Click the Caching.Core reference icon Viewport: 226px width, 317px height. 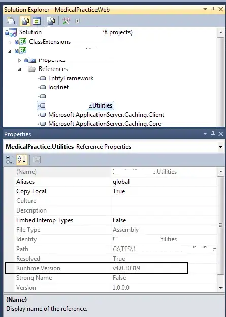click(x=42, y=124)
